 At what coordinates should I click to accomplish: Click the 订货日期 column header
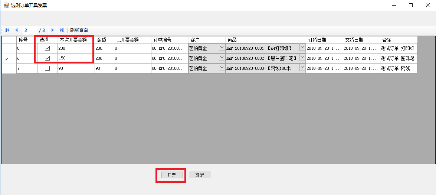(325, 40)
